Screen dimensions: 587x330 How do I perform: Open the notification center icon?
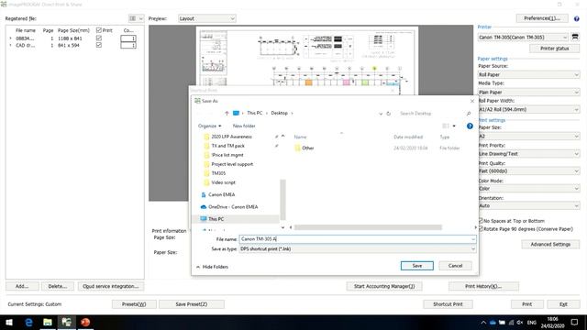pos(575,322)
